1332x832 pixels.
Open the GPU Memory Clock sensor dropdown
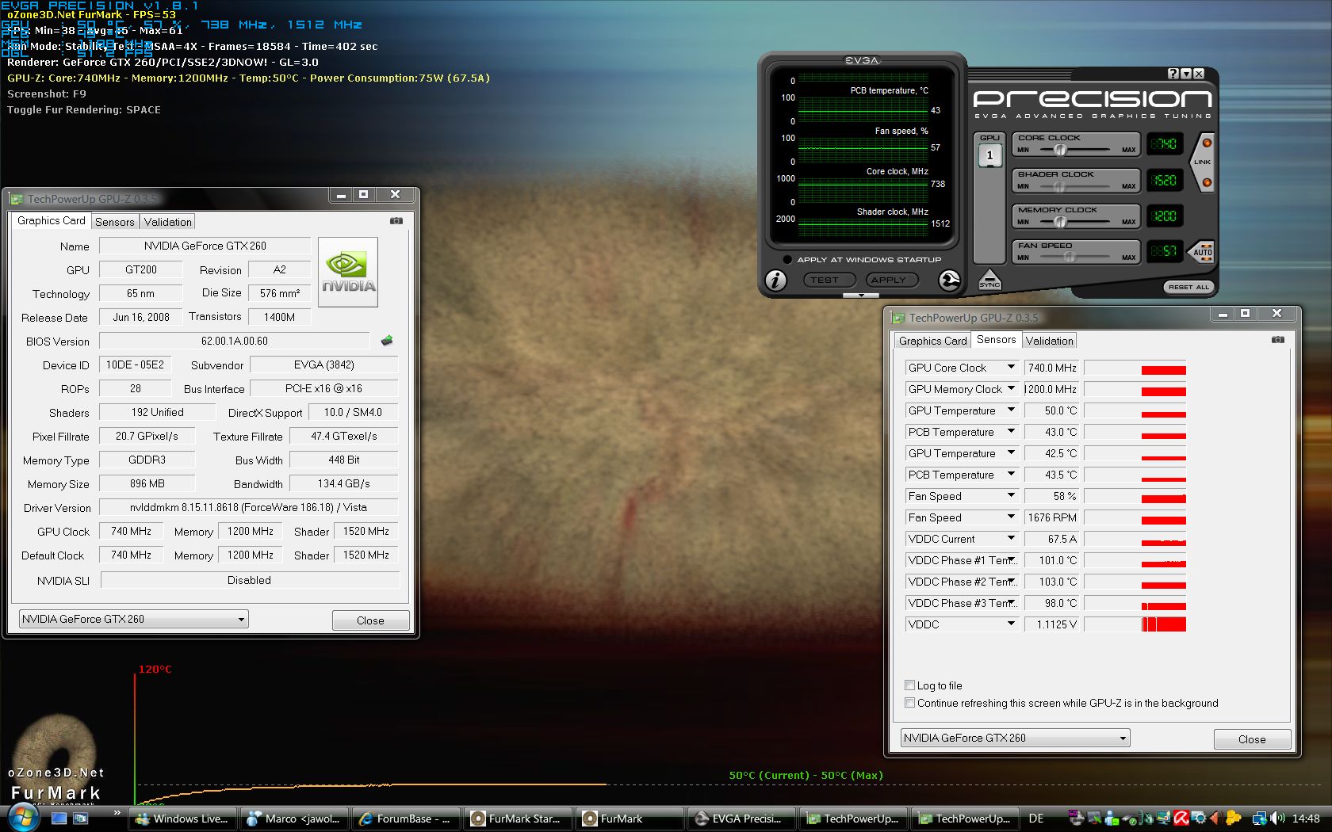[x=1011, y=388]
